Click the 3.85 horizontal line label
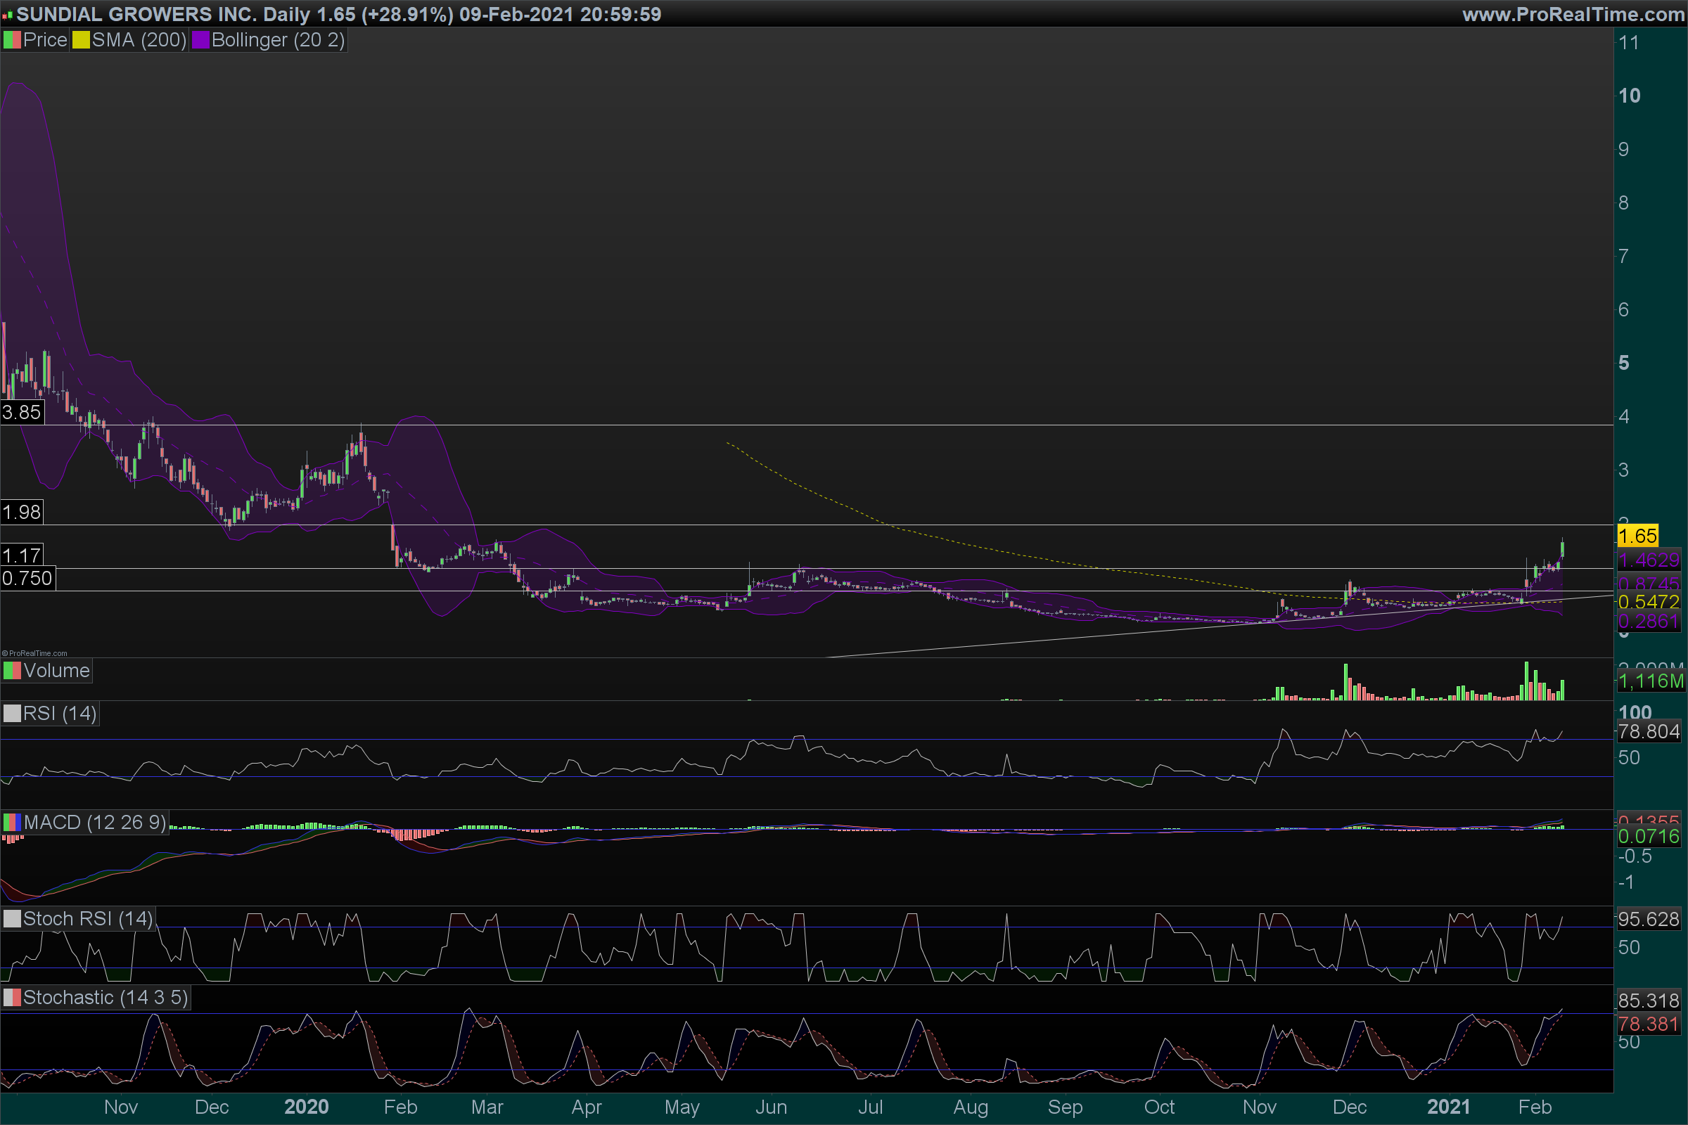1688x1125 pixels. click(x=22, y=413)
